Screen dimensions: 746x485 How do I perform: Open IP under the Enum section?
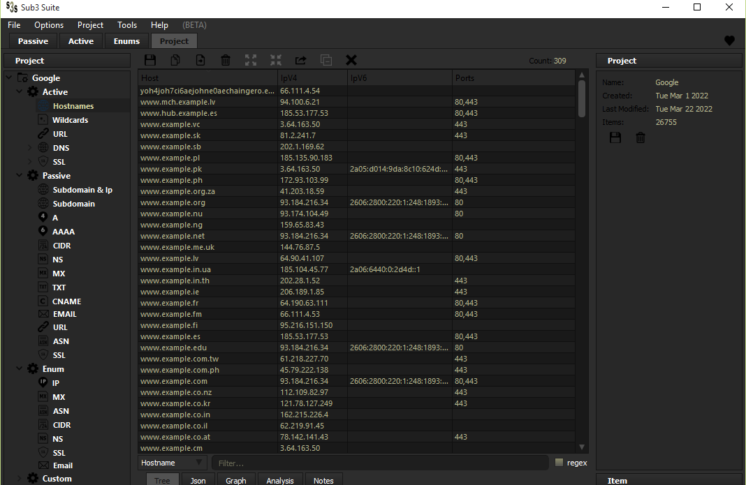56,383
